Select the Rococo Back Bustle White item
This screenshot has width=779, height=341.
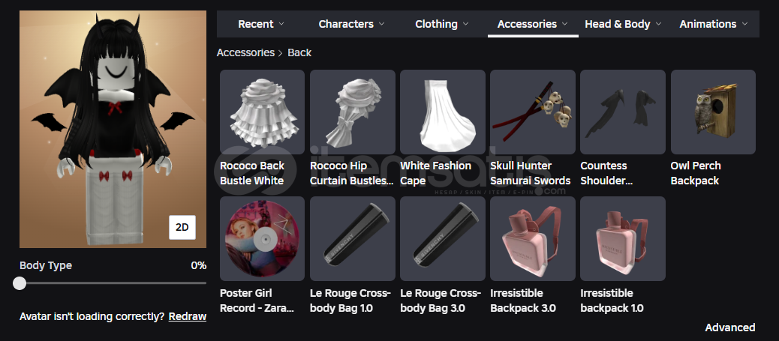[x=262, y=112]
